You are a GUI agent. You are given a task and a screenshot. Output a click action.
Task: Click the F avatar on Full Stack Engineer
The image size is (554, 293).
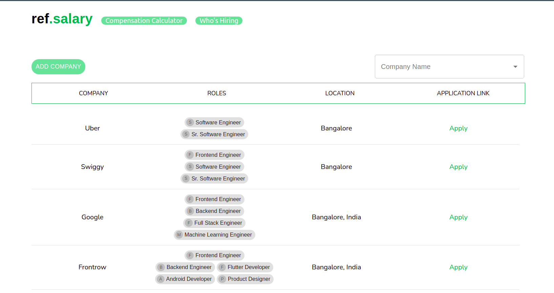click(189, 223)
